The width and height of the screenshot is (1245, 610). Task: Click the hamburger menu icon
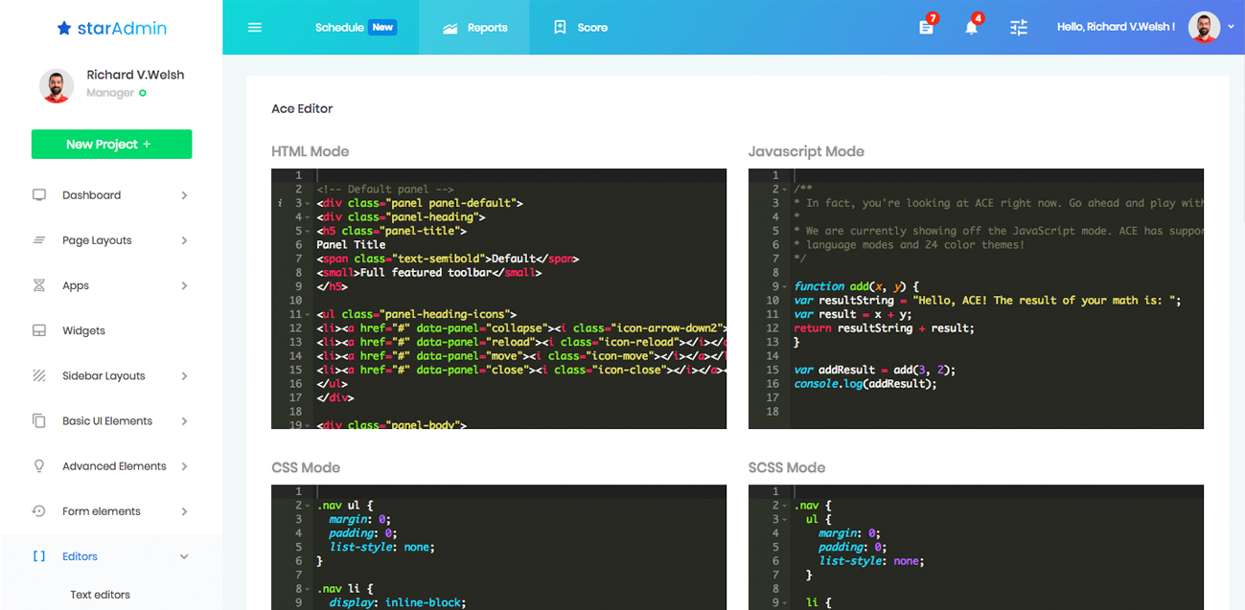[254, 28]
